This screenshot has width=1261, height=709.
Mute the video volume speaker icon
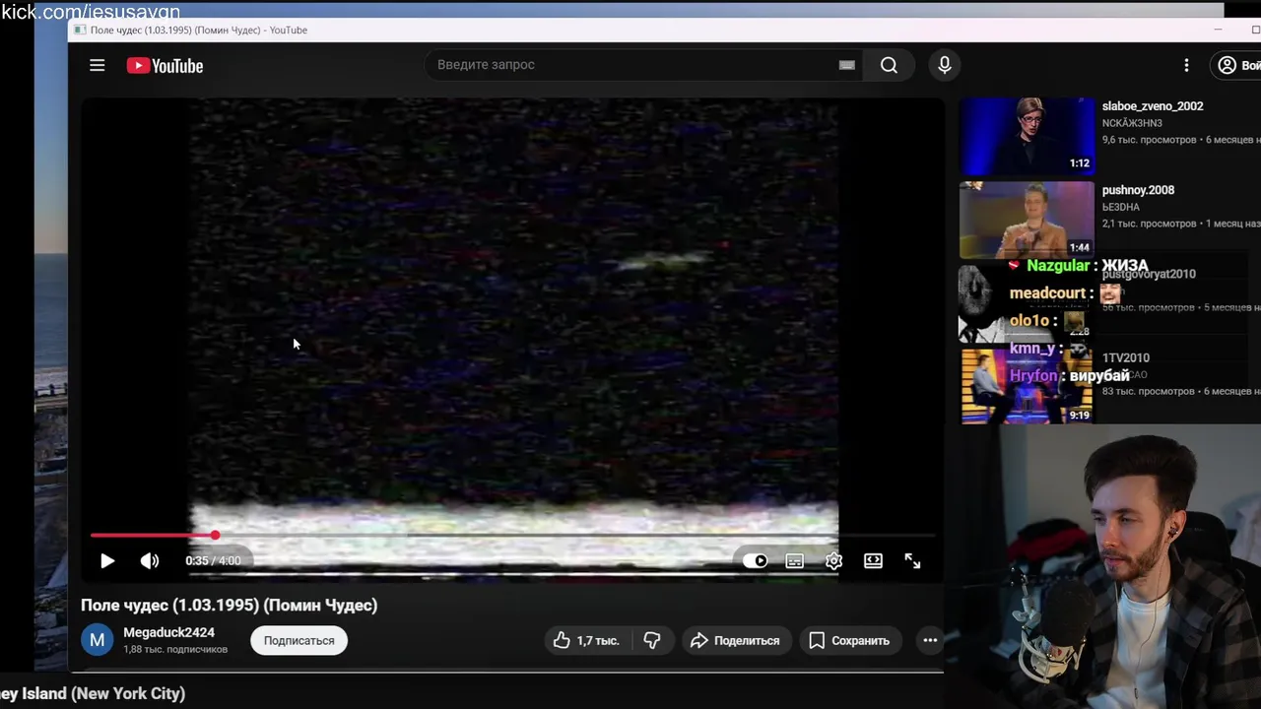(150, 560)
